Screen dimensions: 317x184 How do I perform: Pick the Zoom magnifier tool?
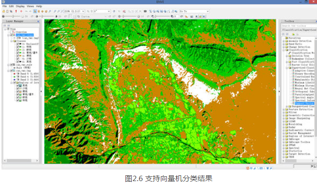[x=50, y=11]
